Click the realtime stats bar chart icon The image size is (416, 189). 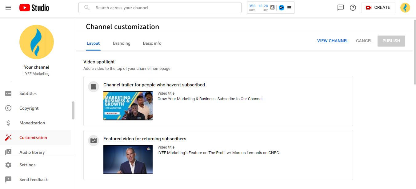coord(272,8)
